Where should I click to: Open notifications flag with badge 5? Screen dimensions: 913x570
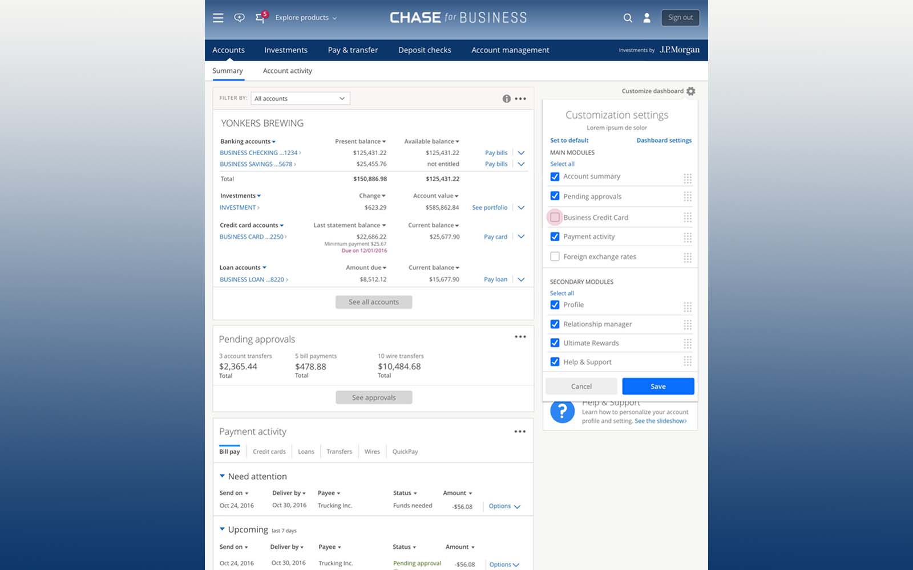[261, 17]
